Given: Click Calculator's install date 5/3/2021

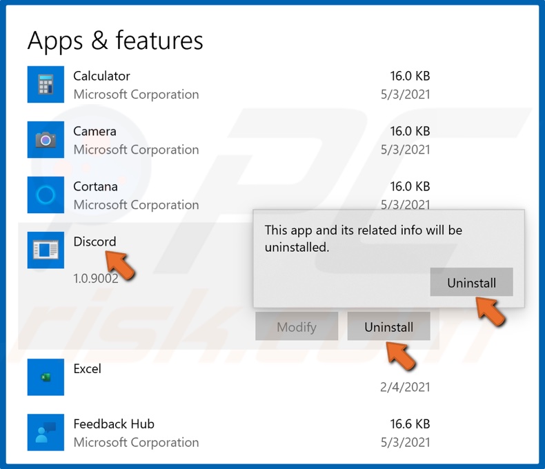Looking at the screenshot, I should click(405, 94).
